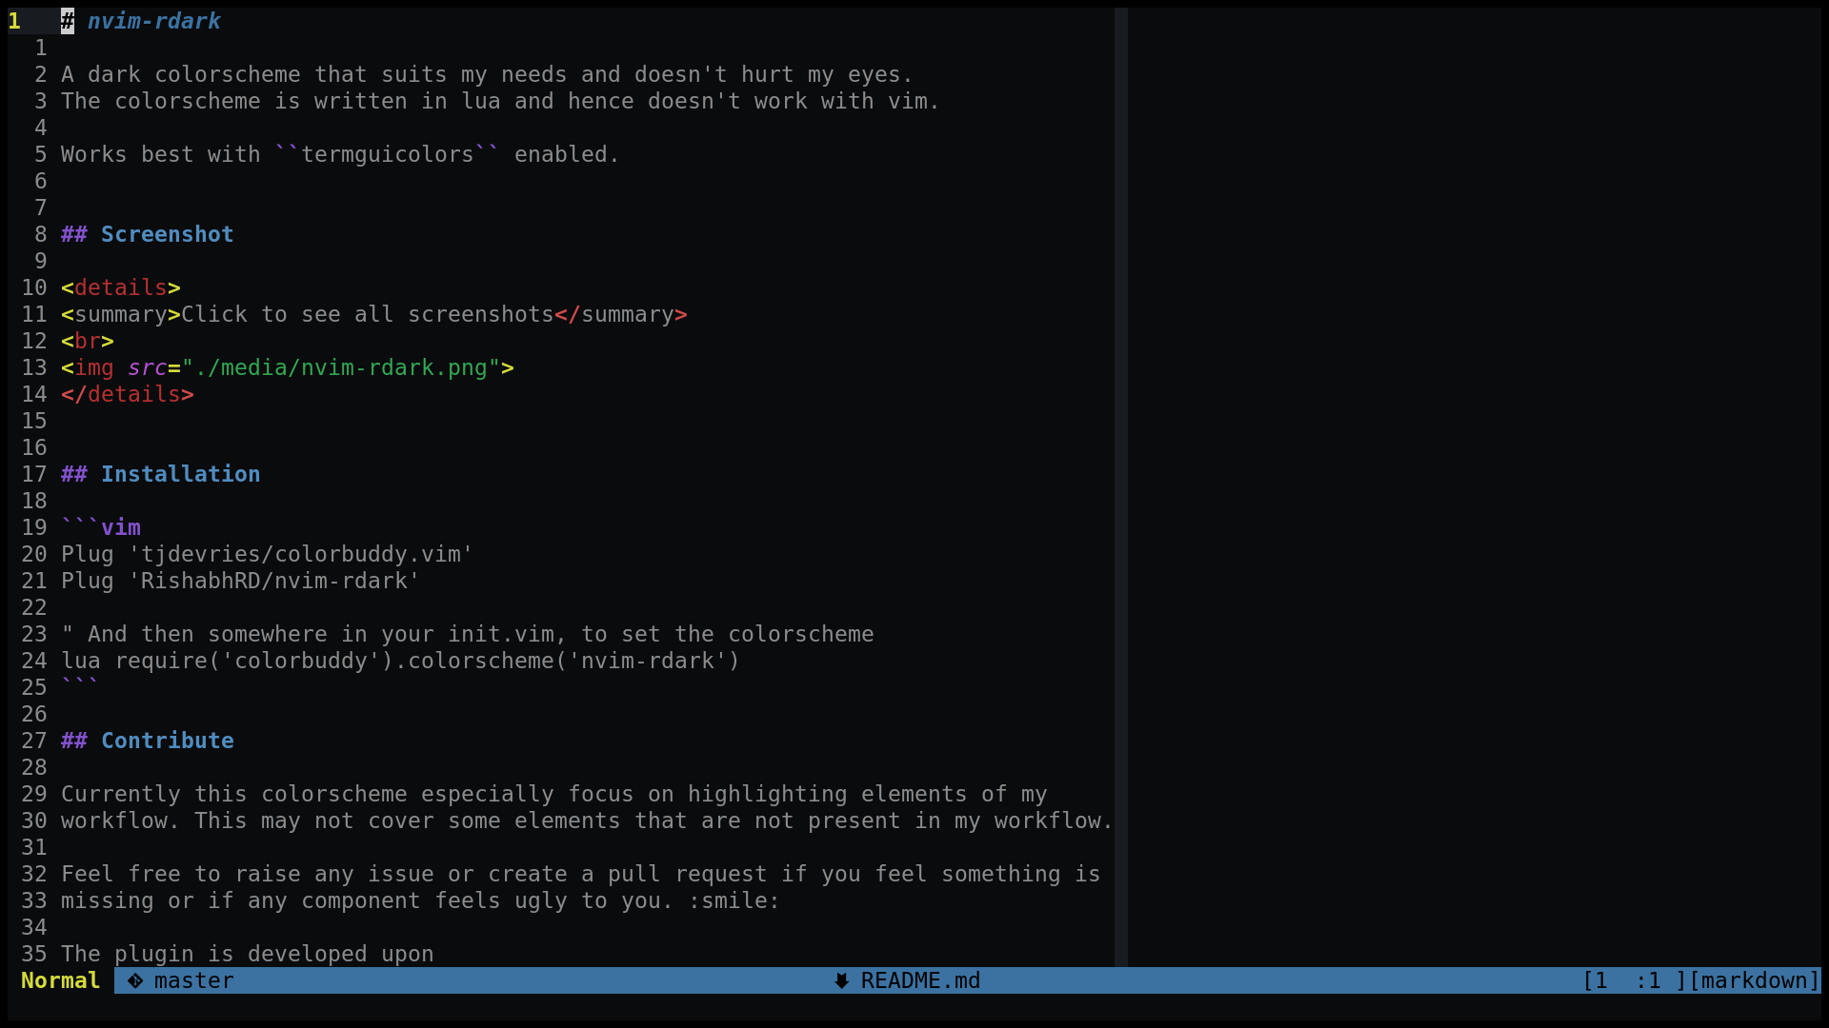Screen dimensions: 1829x1028
Task: Click the [markdown] filetype indicator
Action: (1754, 980)
